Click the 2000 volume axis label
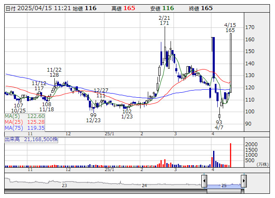The image size is (275, 198). [251, 144]
